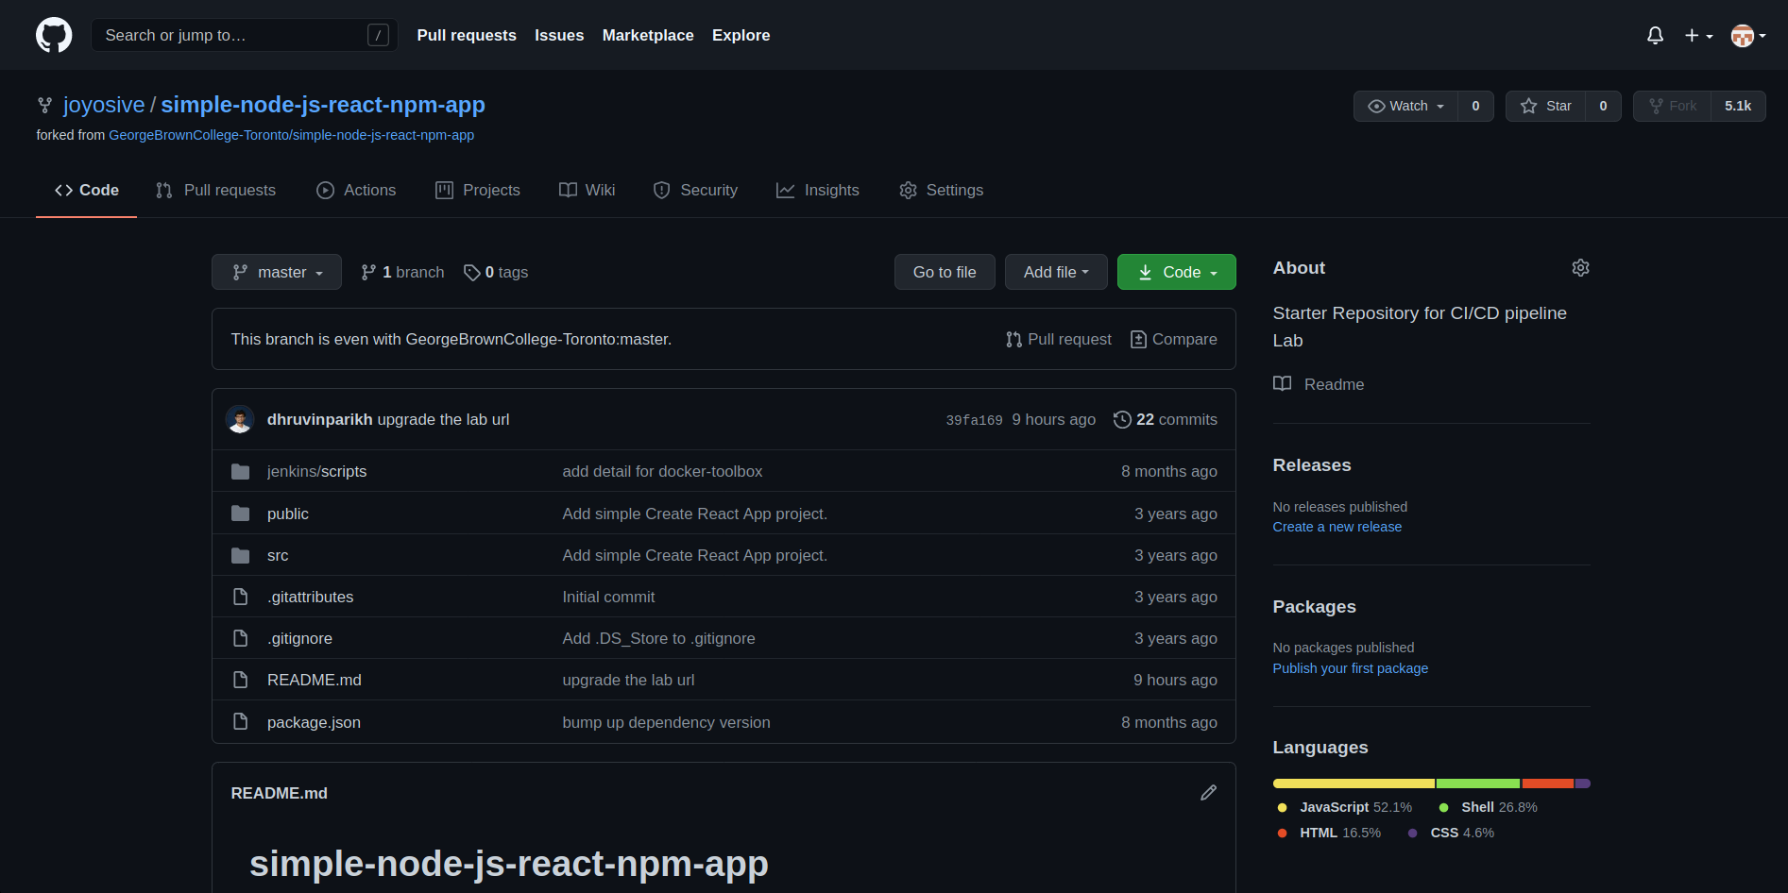This screenshot has height=893, width=1788.
Task: Click the fork icon beside repository name
Action: 44,105
